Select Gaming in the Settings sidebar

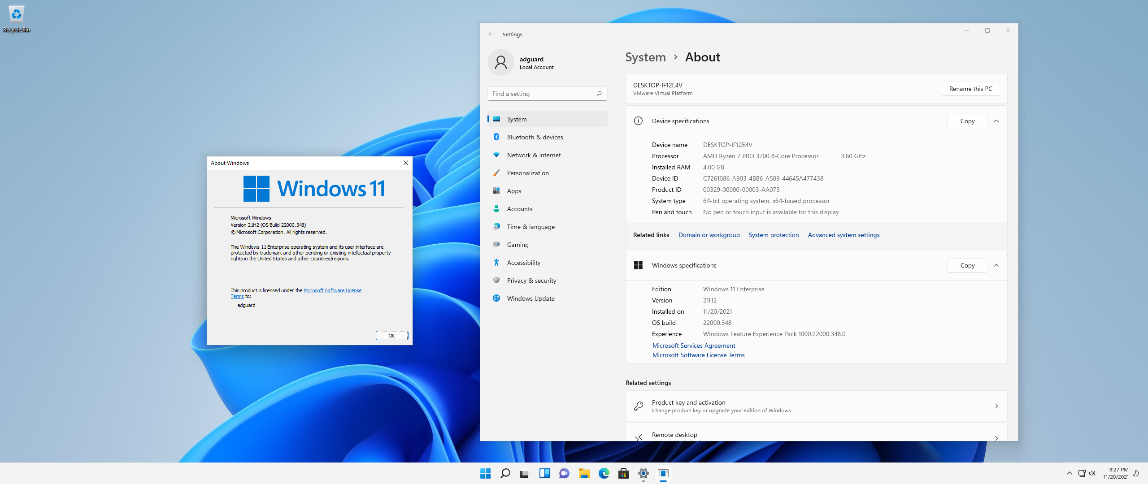[x=547, y=245]
